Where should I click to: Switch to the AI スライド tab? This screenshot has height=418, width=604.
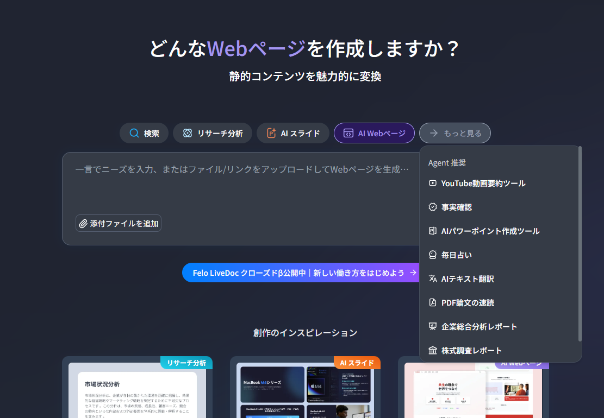coord(292,134)
